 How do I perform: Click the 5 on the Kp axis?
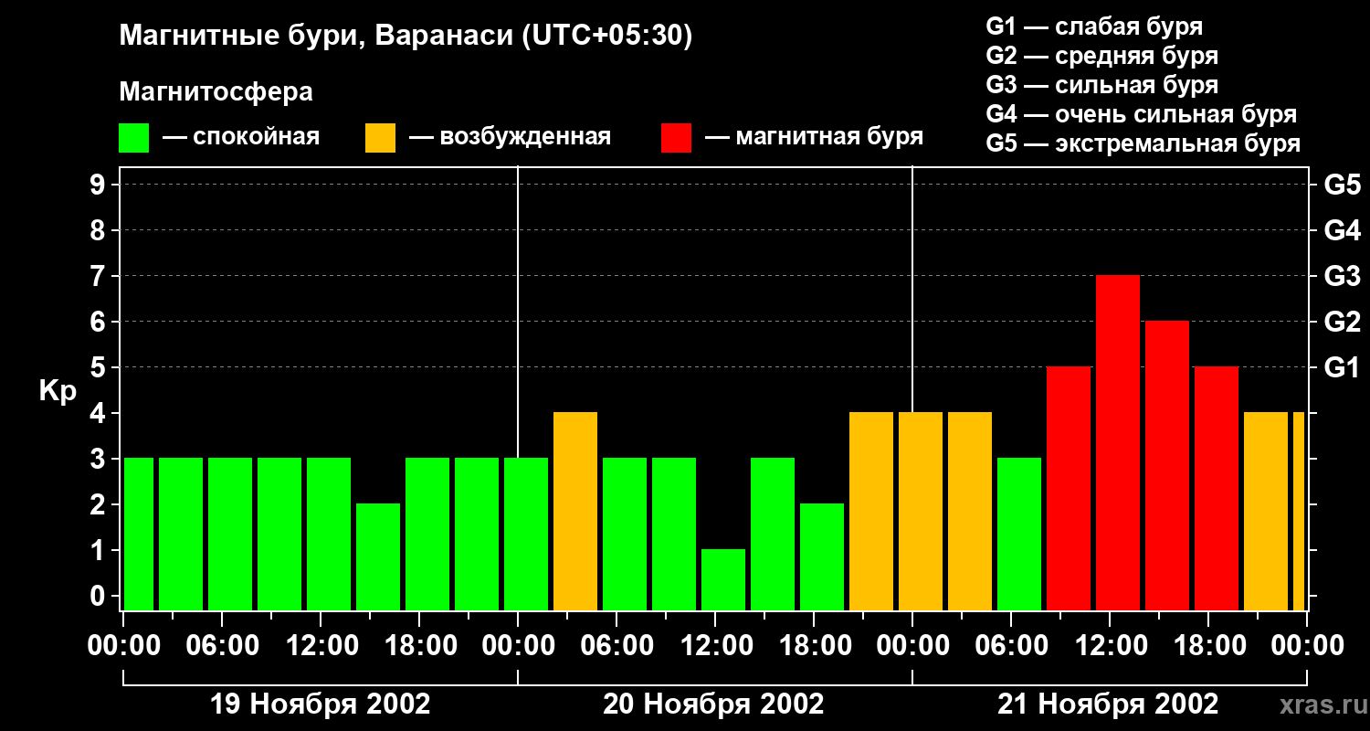click(100, 367)
